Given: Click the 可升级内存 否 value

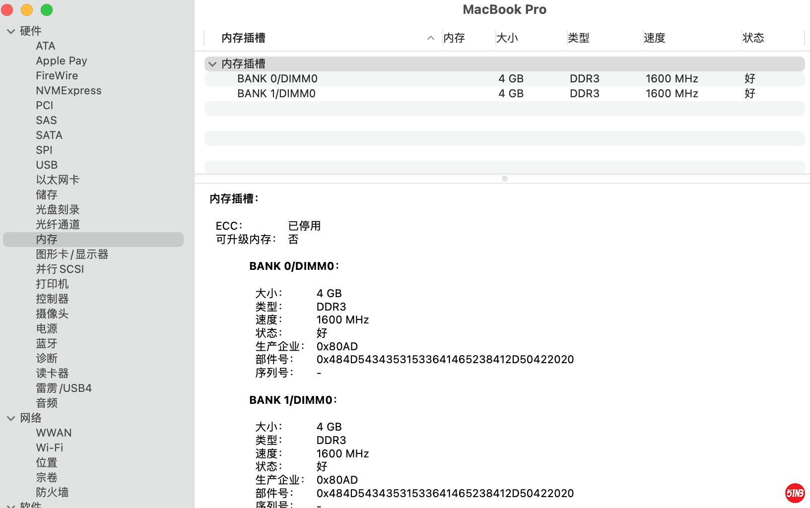Looking at the screenshot, I should pos(293,240).
